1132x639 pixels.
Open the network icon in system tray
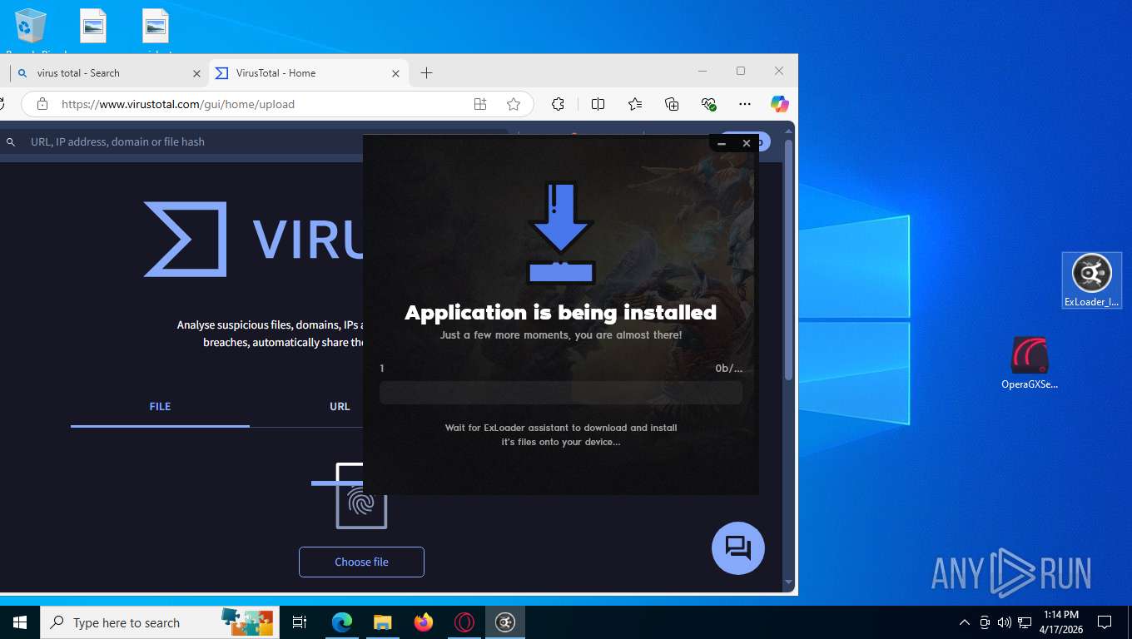(1025, 622)
